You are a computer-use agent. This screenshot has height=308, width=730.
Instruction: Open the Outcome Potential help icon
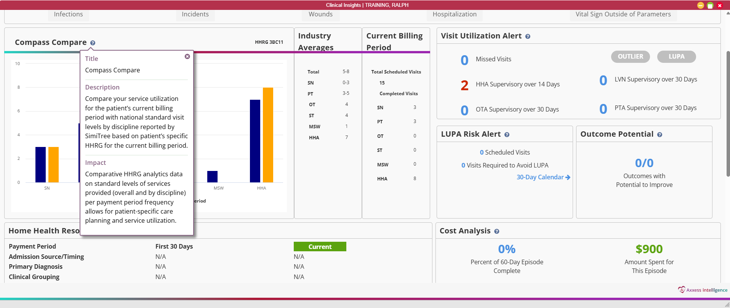(x=660, y=135)
